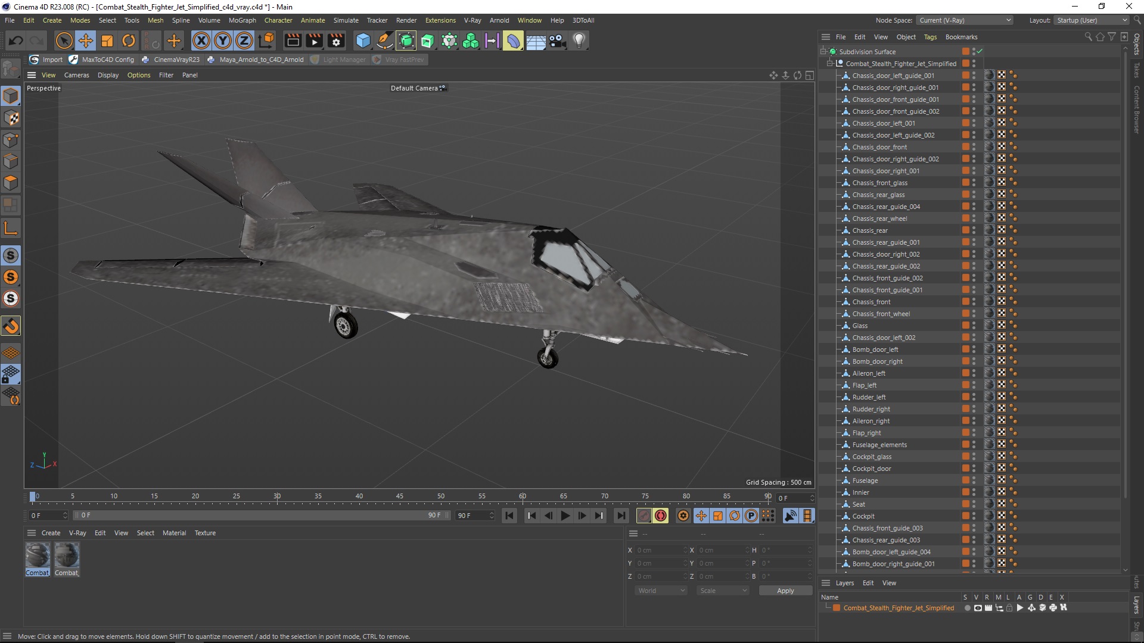Click Record Active Objects keyframe button
This screenshot has width=1144, height=643.
[644, 516]
